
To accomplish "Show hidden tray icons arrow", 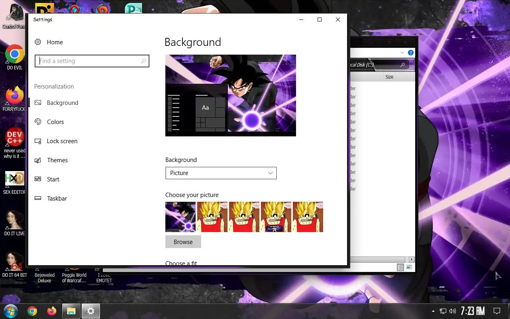I will click(x=433, y=311).
